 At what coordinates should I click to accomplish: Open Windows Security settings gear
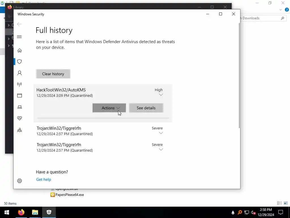[20, 181]
